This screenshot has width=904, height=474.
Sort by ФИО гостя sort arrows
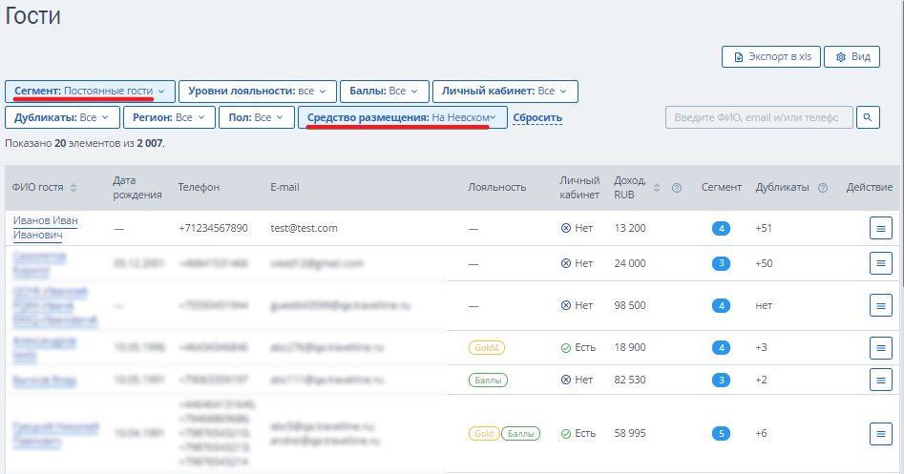pos(74,188)
